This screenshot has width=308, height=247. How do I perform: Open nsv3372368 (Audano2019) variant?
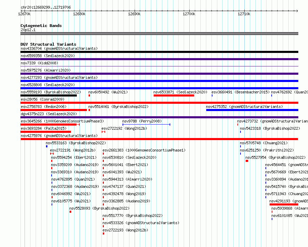coord(75,186)
